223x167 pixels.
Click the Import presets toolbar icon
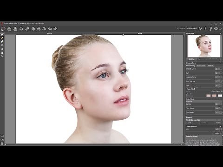click(x=39, y=29)
